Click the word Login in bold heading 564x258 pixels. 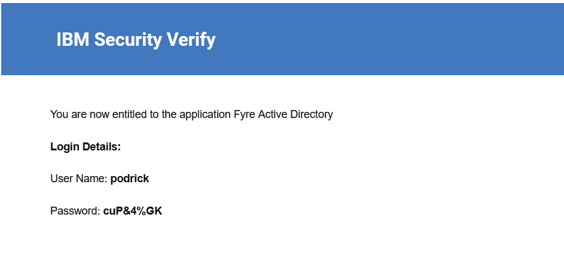tap(65, 147)
